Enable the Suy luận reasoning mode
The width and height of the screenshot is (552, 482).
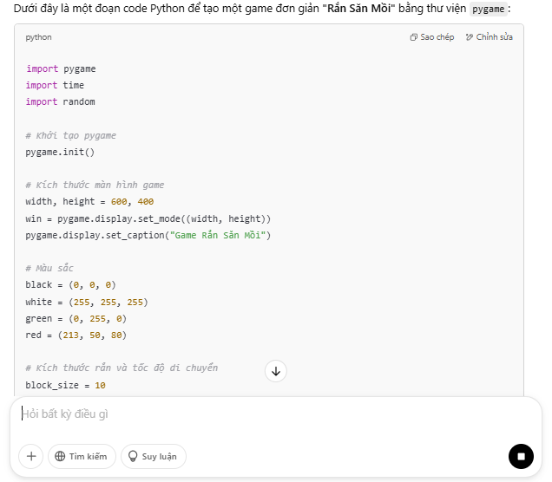[153, 456]
